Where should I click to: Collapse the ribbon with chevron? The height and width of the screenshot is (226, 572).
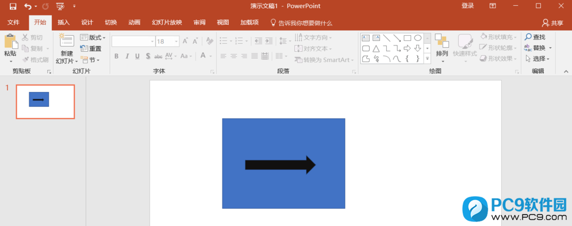566,71
